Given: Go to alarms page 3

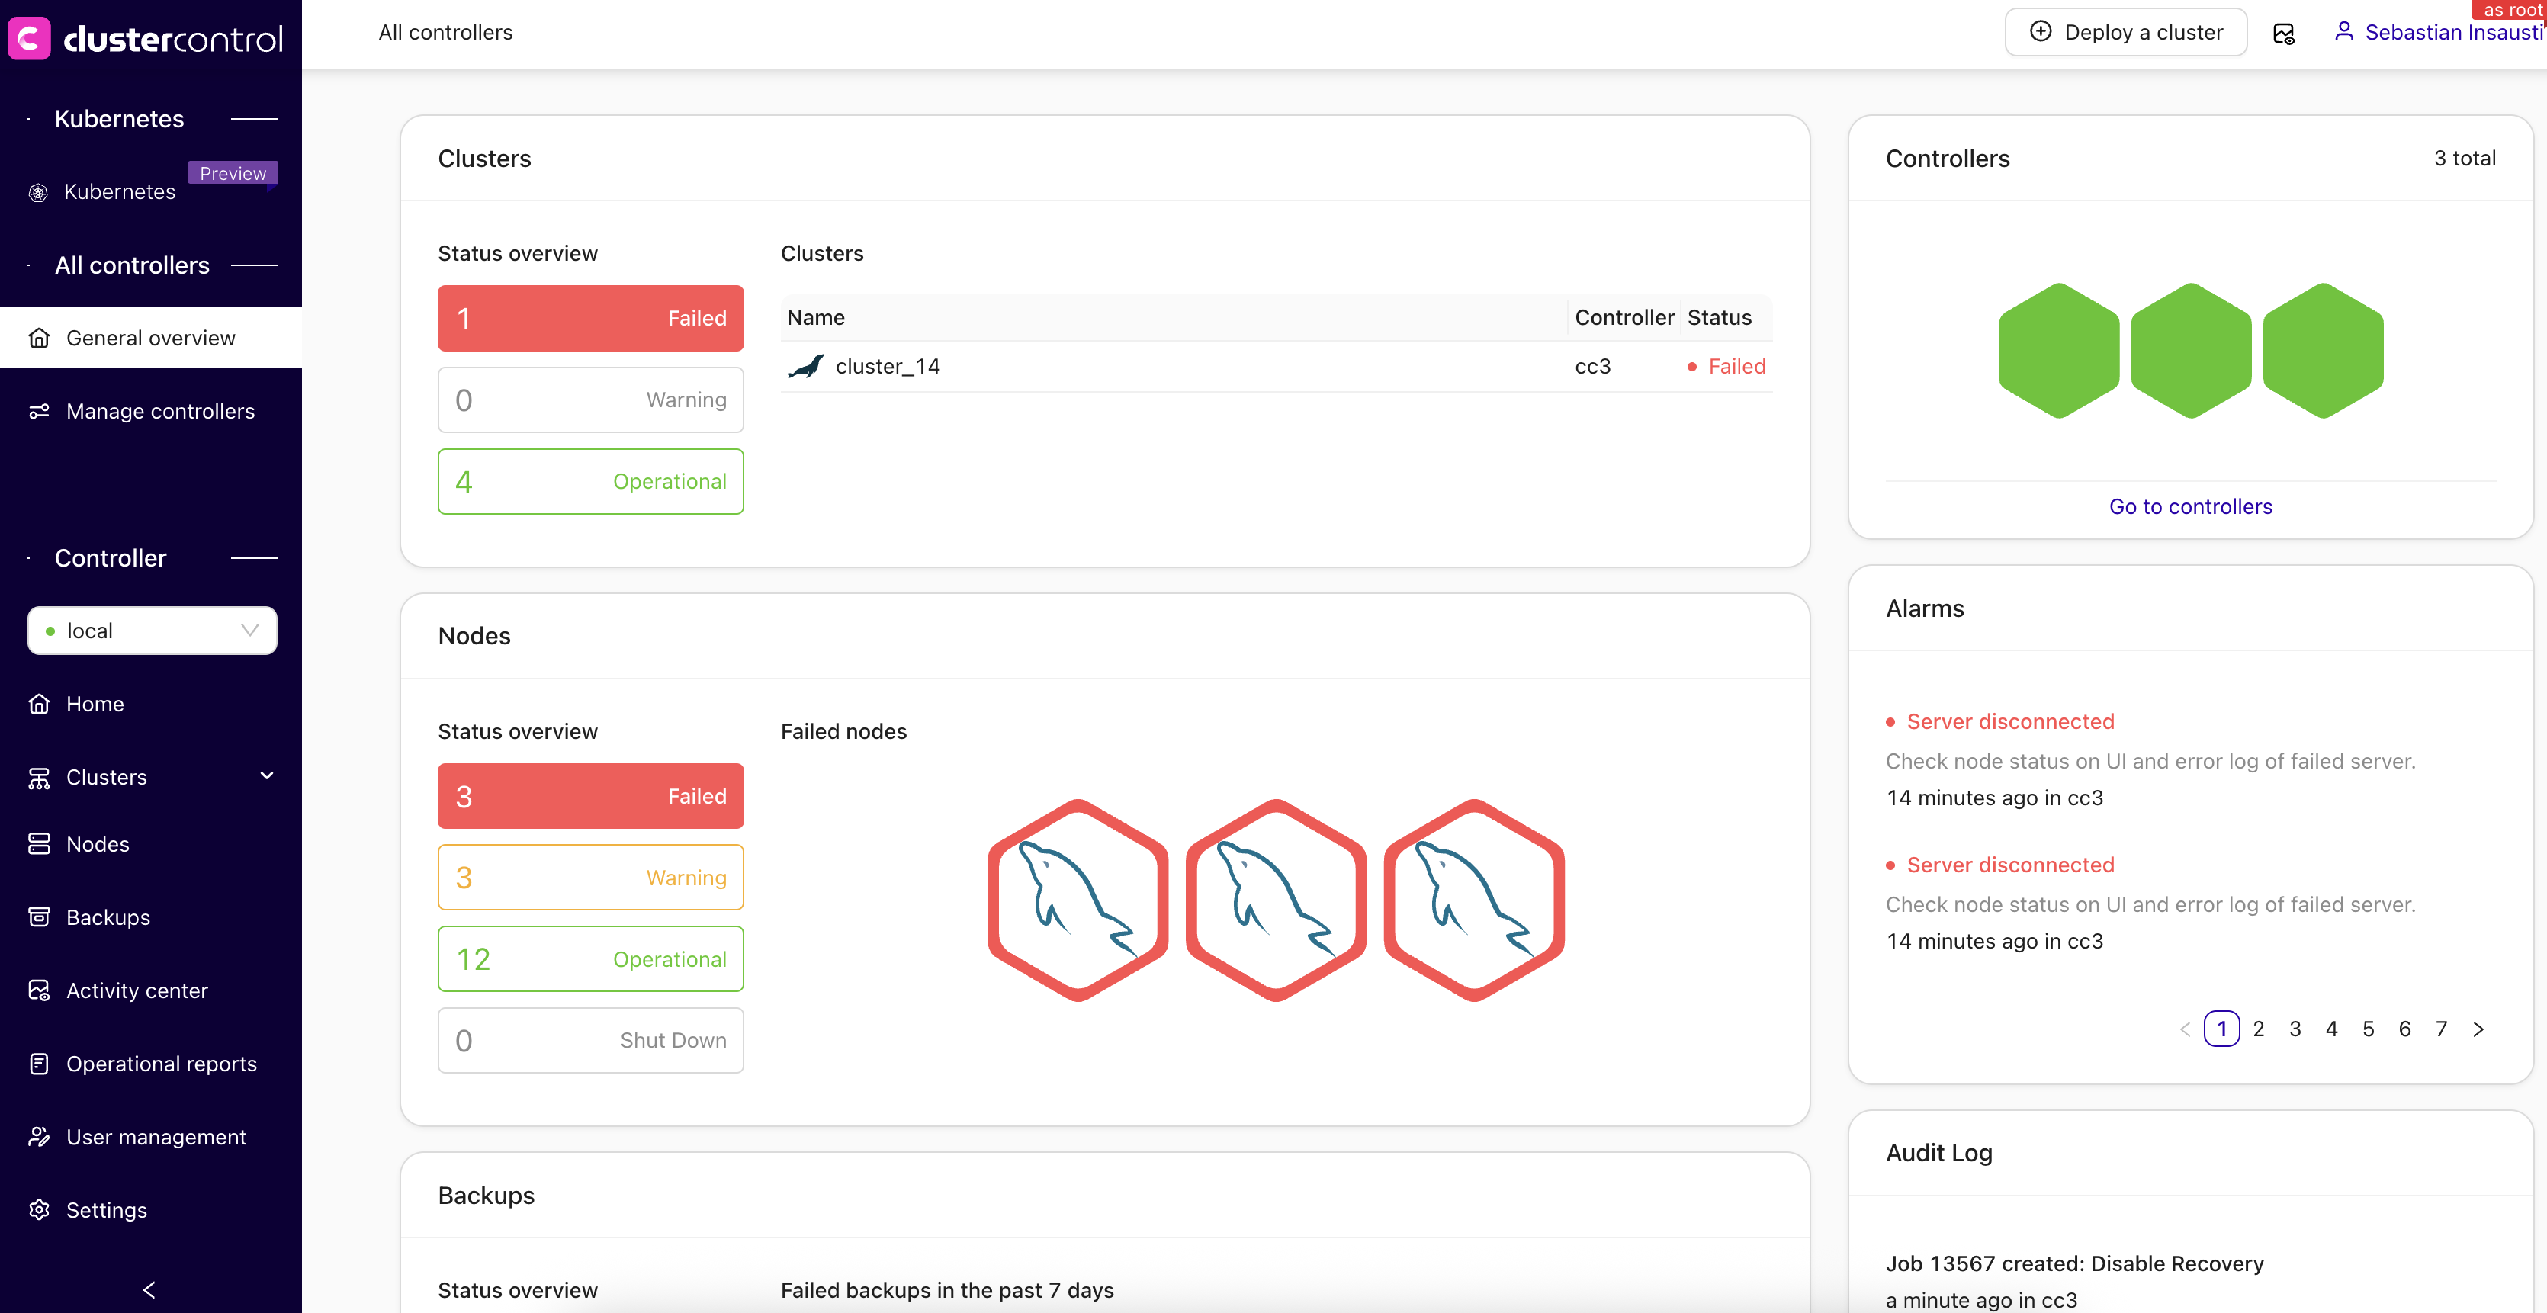Looking at the screenshot, I should pos(2295,1029).
